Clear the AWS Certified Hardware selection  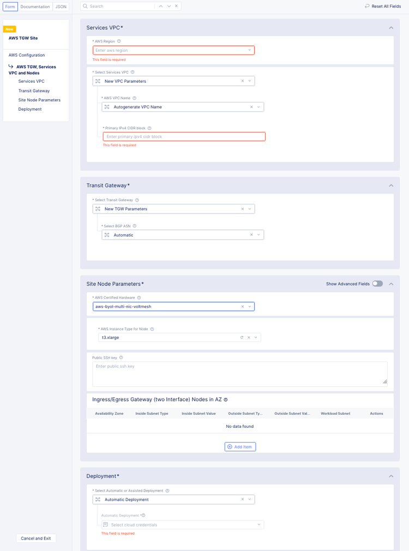pyautogui.click(x=243, y=306)
